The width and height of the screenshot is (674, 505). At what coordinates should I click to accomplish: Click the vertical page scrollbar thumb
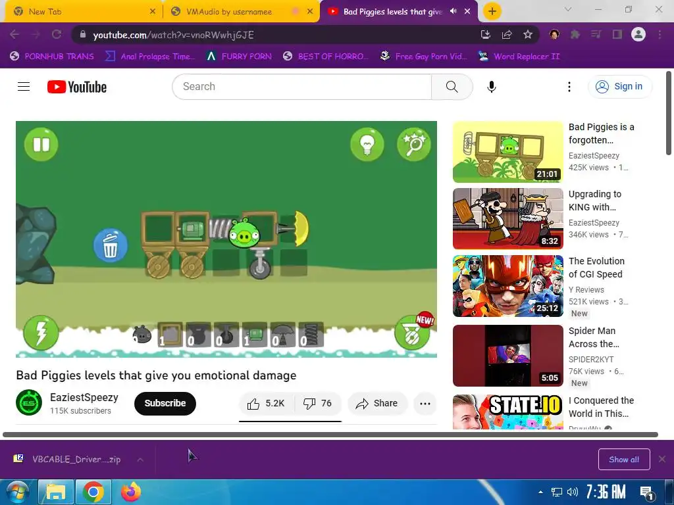(x=669, y=113)
